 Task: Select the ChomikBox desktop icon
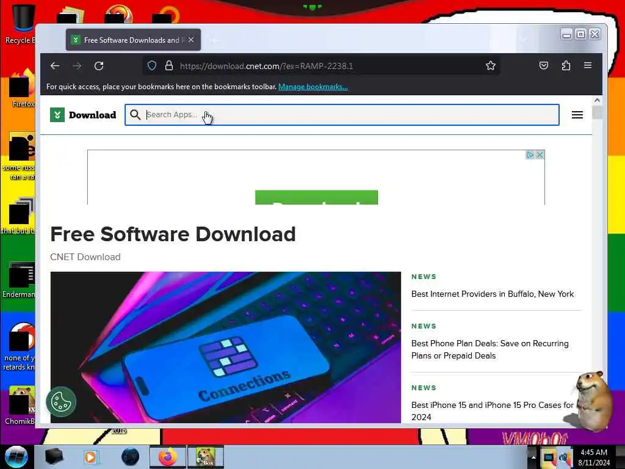pos(20,405)
